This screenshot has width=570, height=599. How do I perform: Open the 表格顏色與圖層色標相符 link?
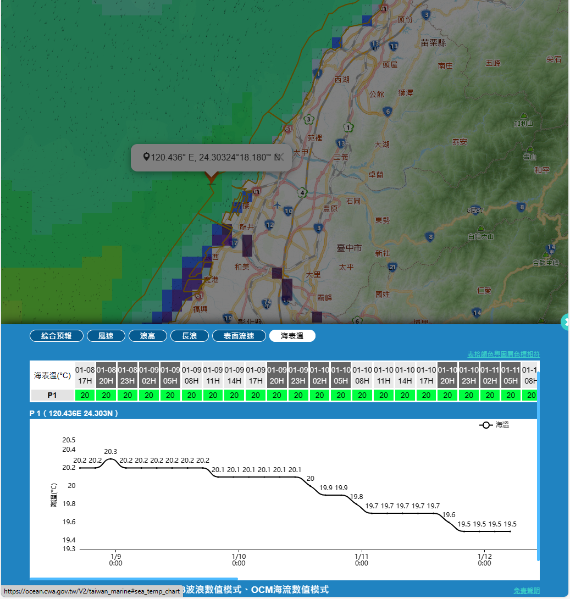pos(503,354)
